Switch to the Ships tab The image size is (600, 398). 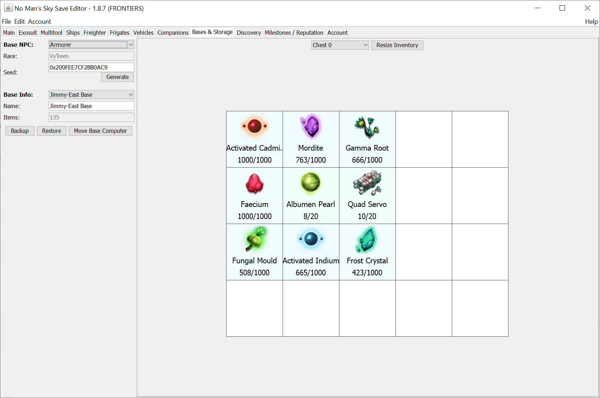[x=73, y=33]
